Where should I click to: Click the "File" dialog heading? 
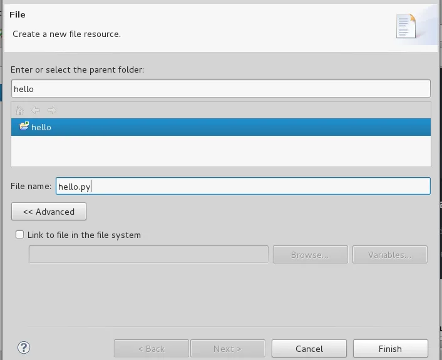(x=18, y=14)
